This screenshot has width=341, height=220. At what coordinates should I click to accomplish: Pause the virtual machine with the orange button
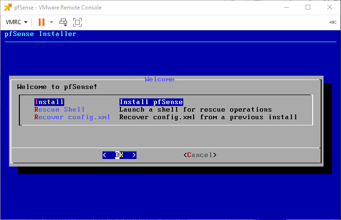pos(42,22)
